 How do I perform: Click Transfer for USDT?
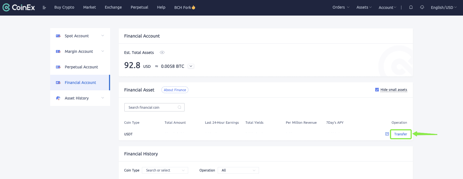(401, 134)
